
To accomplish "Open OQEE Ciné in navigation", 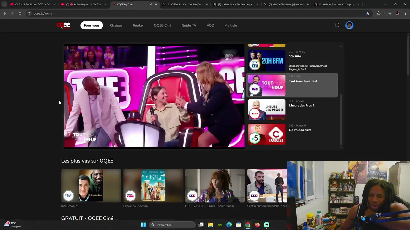I will [x=162, y=25].
